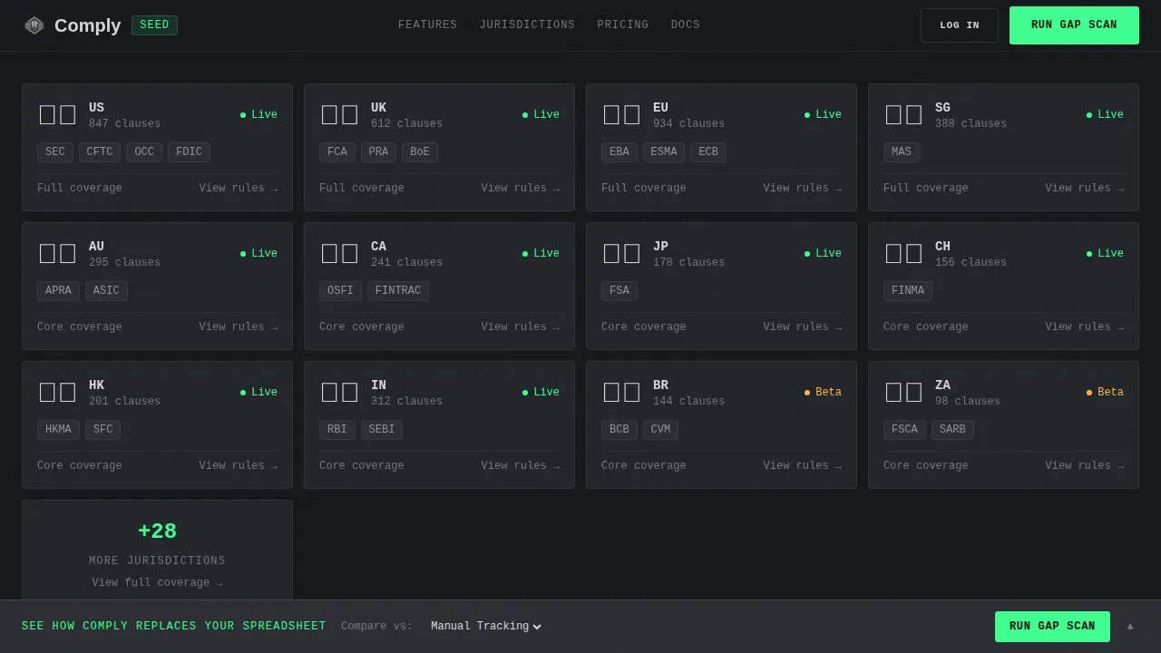
Task: Click the UK flag icon
Action: coord(339,114)
